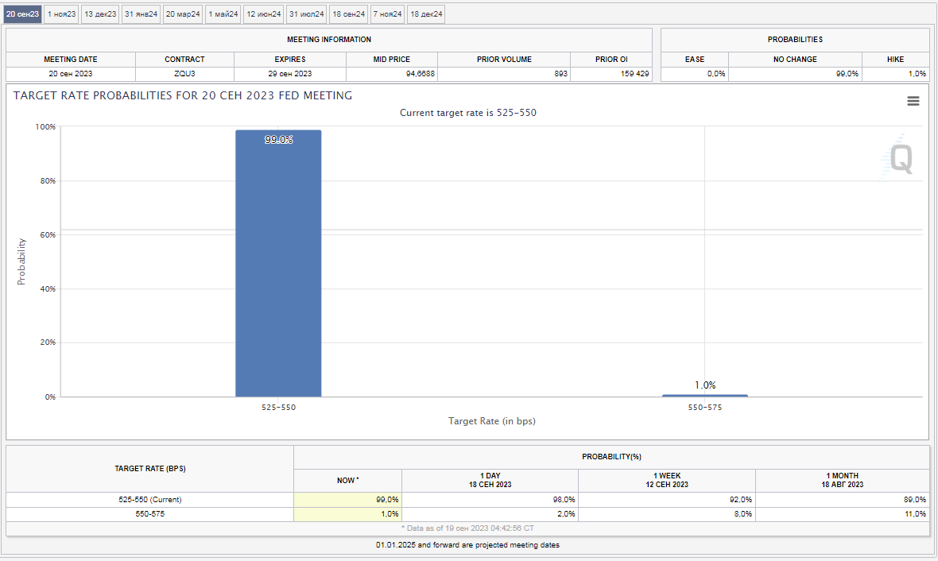
Task: Click the NOW value 1,0% highlighted cell
Action: [347, 514]
